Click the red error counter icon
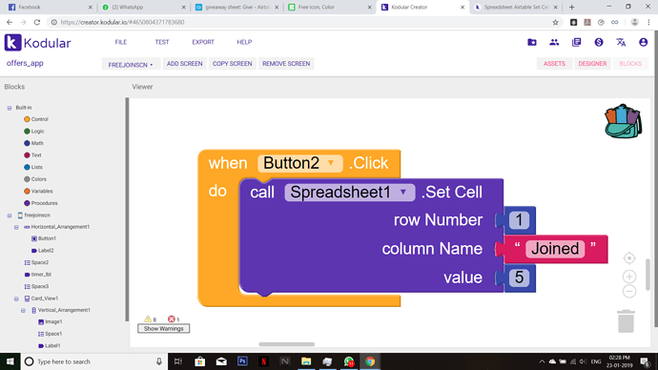 point(172,319)
